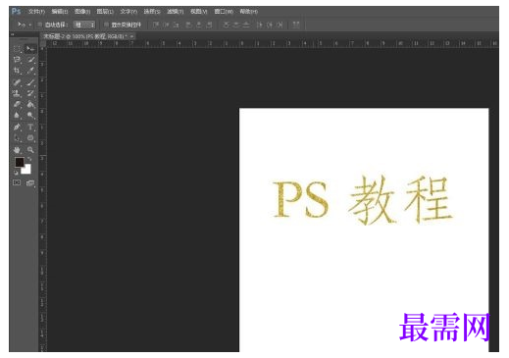The width and height of the screenshot is (509, 358).
Task: Enable the 自动选择 checkbox
Action: (40, 25)
